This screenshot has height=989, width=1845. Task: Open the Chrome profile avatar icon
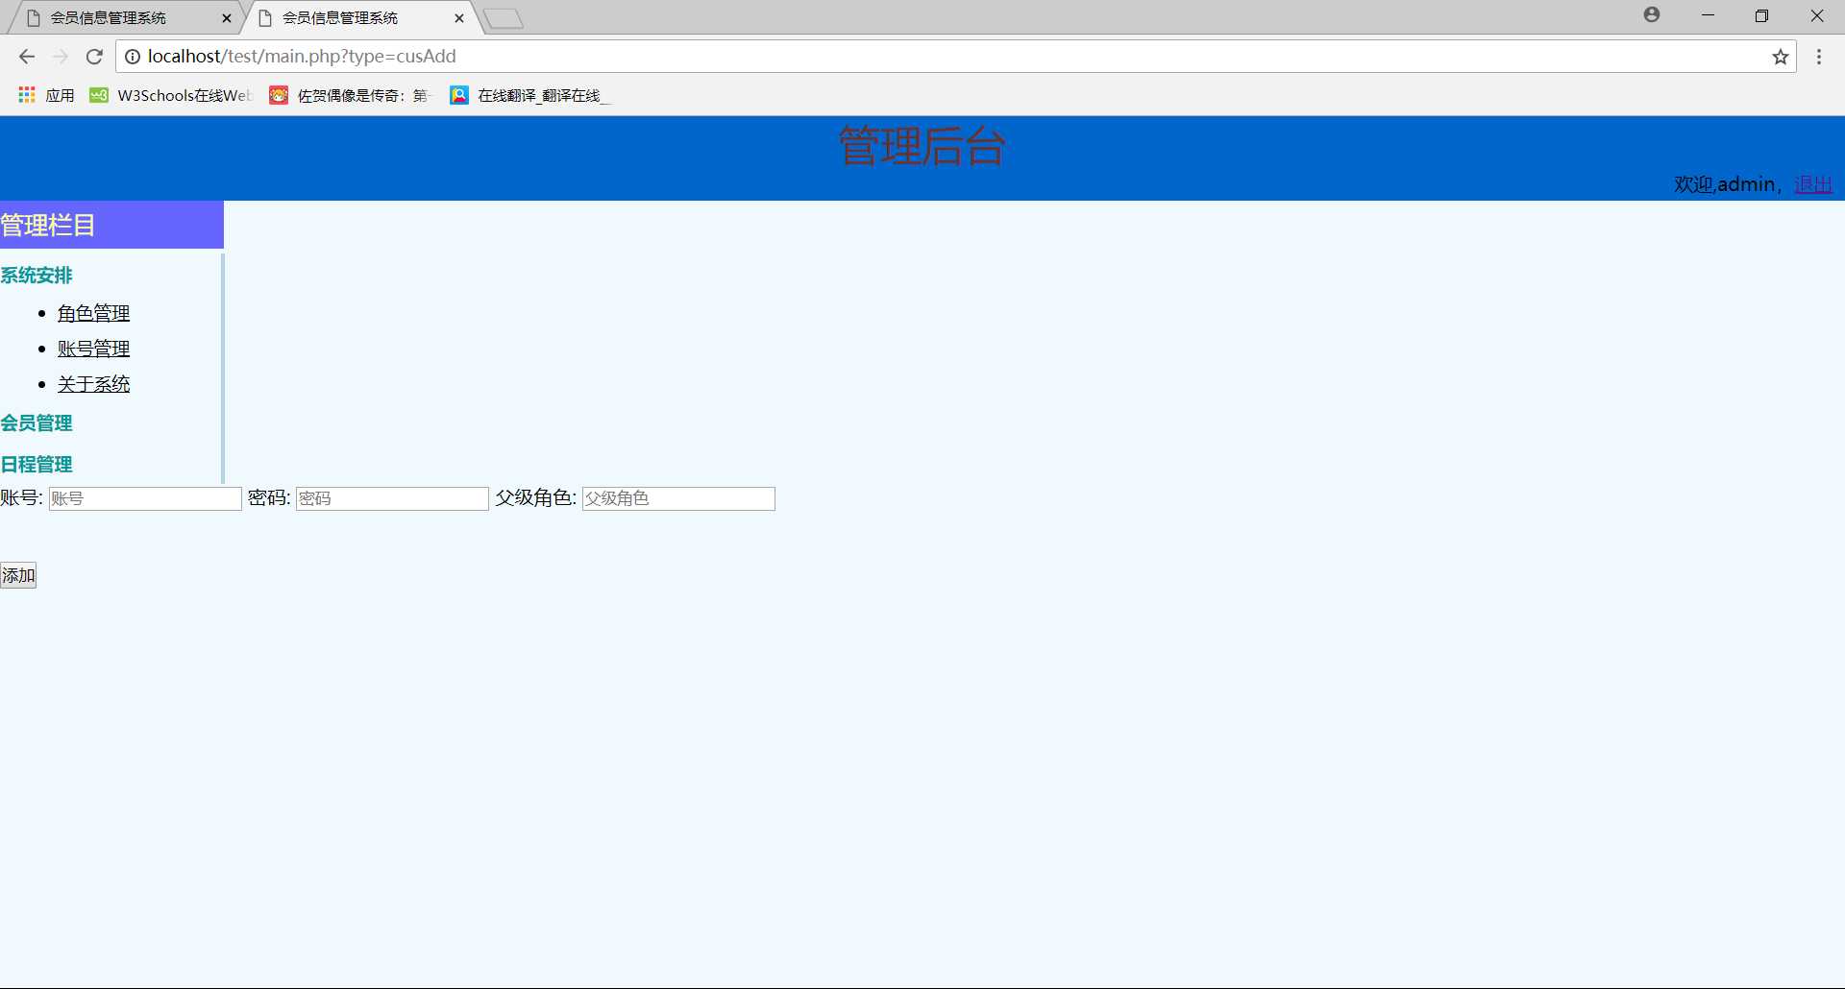tap(1652, 14)
